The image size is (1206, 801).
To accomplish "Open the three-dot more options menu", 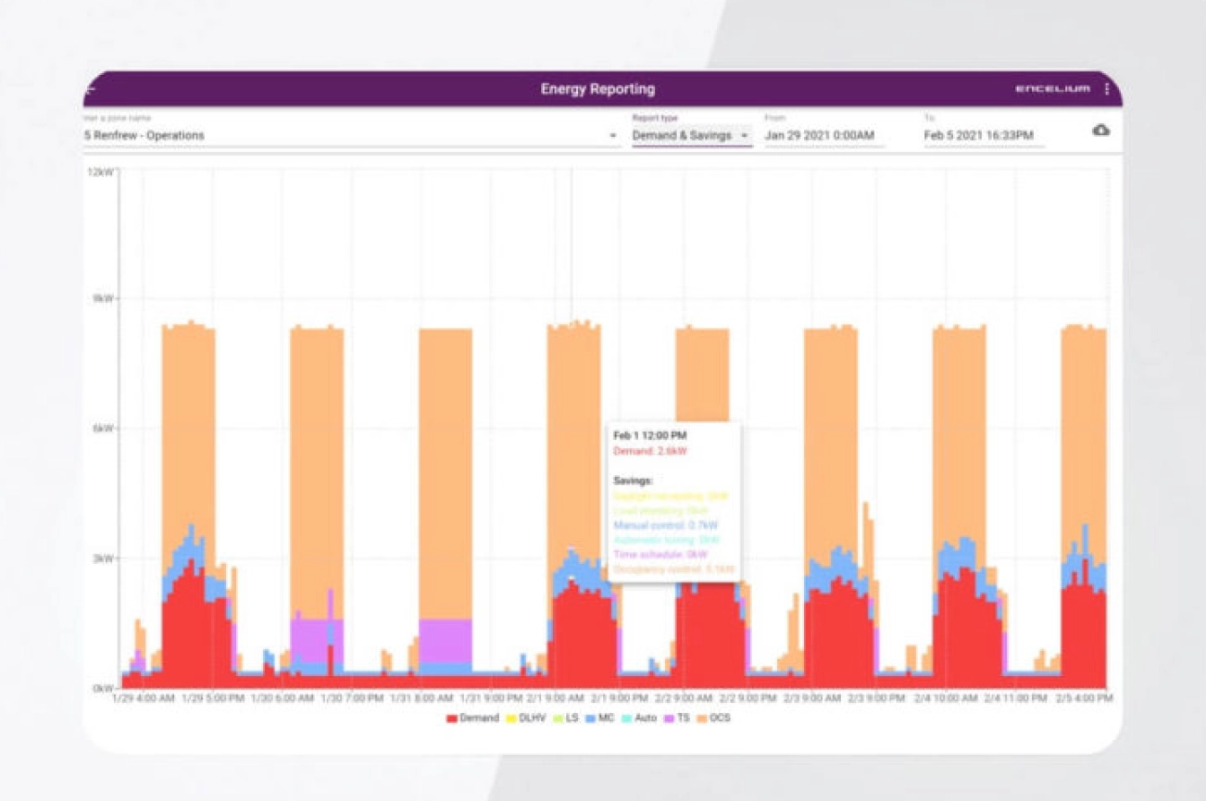I will point(1107,89).
